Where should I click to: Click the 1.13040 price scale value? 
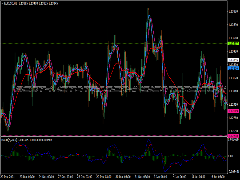(233, 91)
